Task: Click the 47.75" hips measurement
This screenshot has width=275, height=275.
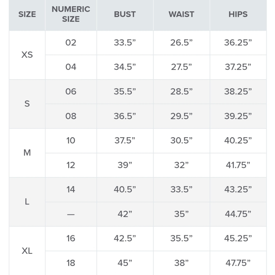Action: (x=238, y=263)
